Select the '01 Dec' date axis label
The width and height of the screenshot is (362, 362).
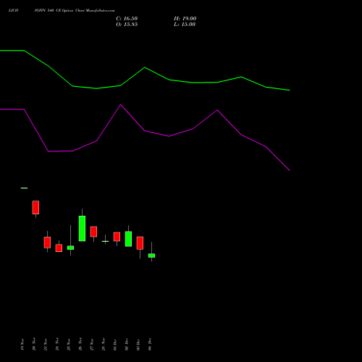tap(115, 345)
